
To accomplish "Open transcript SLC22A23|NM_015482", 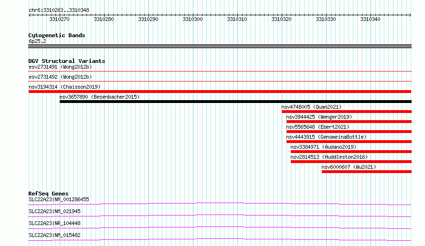I will coord(54,235).
